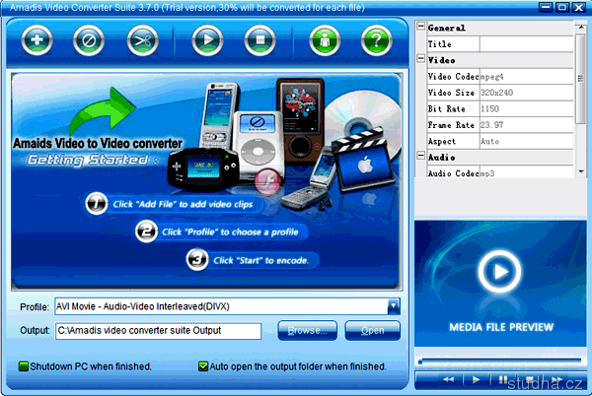Click the preview seek slider bar
Screen dimensions: 592x396
click(500, 362)
